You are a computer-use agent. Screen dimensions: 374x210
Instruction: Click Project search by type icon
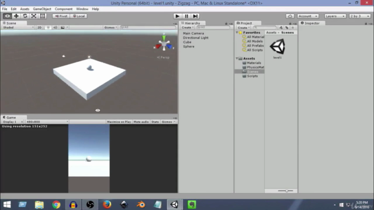pyautogui.click(x=281, y=27)
